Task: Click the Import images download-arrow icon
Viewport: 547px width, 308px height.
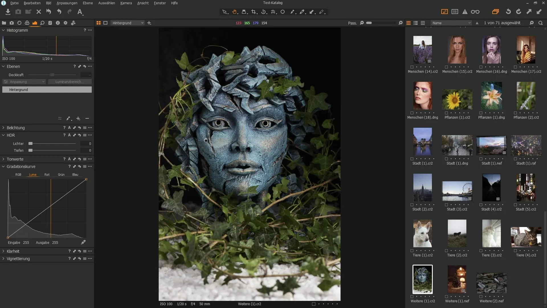Action: click(8, 12)
